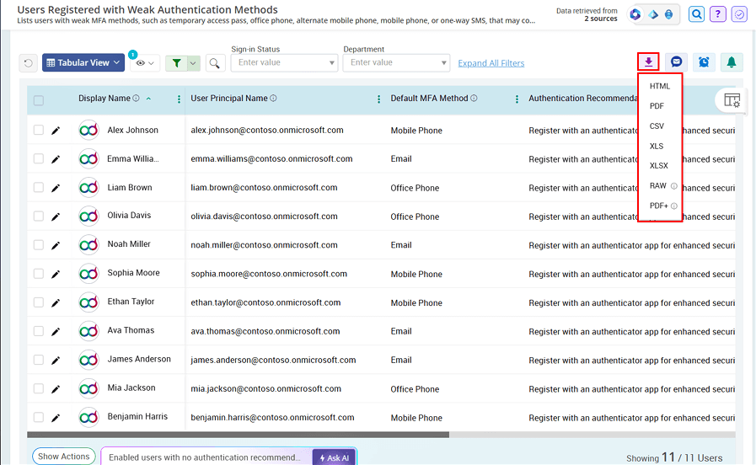This screenshot has height=465, width=756.
Task: Edit Ethan Taylor row pencil icon
Action: click(56, 302)
